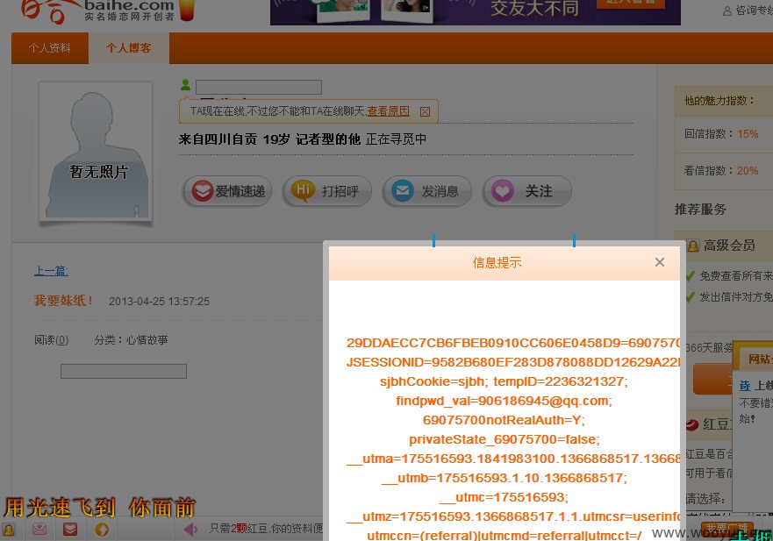Go to 上一篇 previous post link
773x541 pixels.
pyautogui.click(x=51, y=271)
